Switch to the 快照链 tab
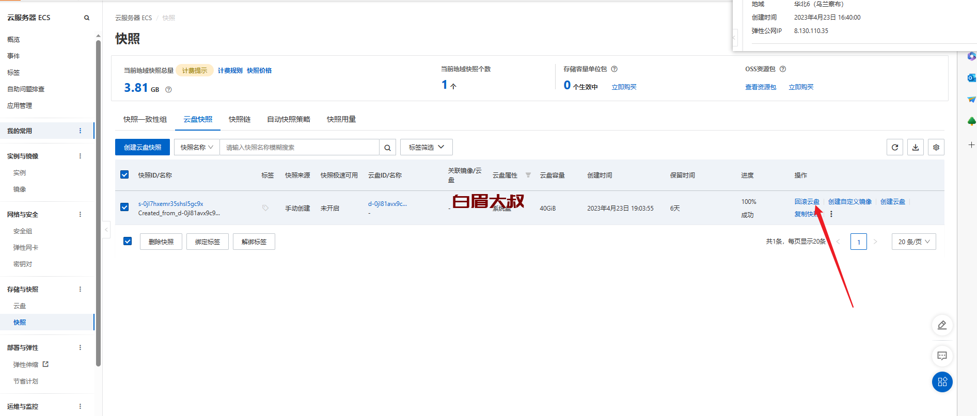977x416 pixels. click(x=240, y=119)
